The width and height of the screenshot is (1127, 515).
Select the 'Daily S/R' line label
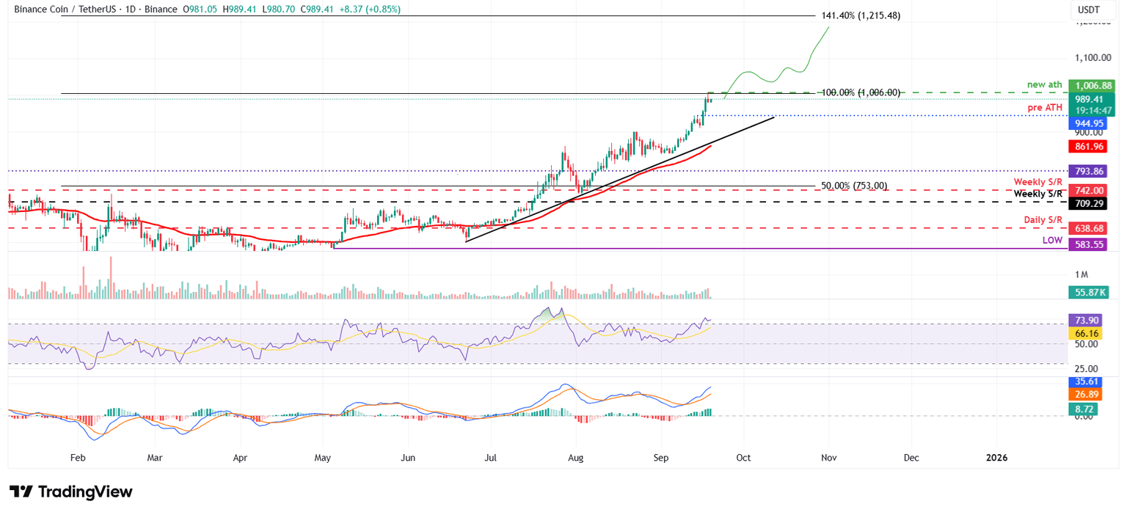coord(1042,219)
